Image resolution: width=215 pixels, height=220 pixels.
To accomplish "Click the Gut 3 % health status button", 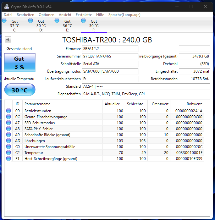I will (x=20, y=63).
